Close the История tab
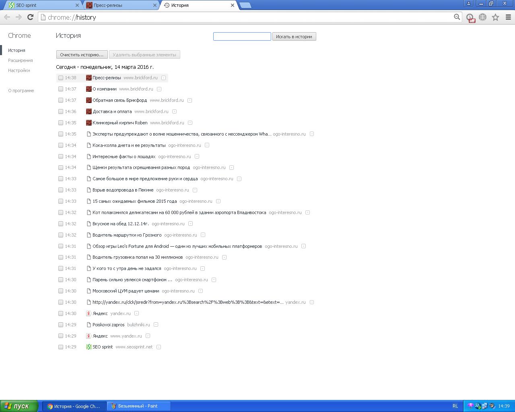 232,5
